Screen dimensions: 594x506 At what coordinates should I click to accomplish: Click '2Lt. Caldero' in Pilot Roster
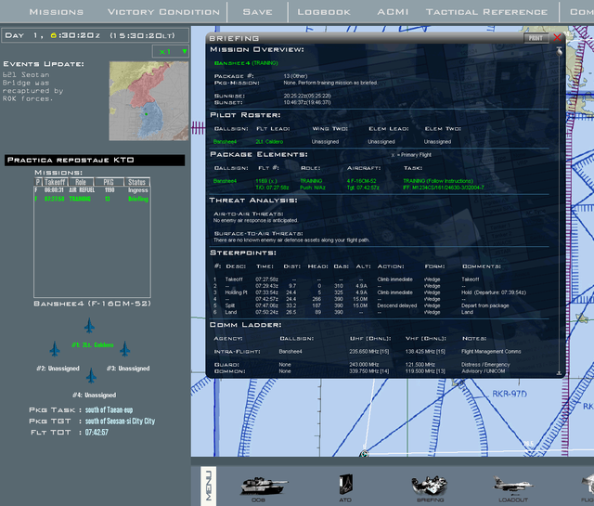click(x=269, y=142)
